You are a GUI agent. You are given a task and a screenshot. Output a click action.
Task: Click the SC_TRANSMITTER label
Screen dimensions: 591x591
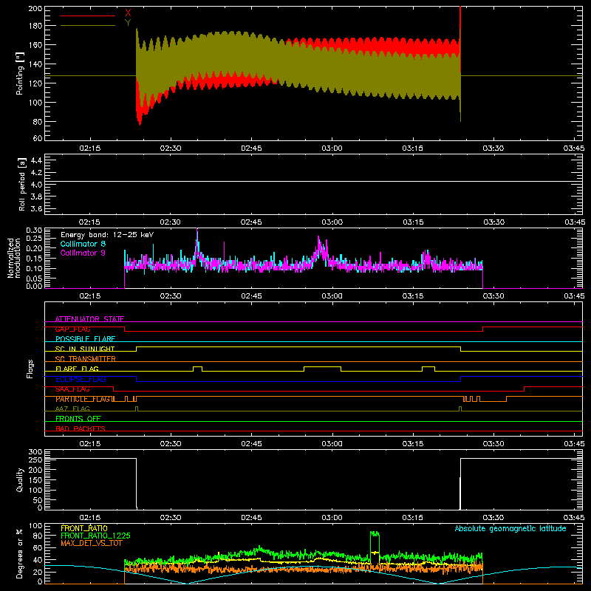[x=85, y=359]
